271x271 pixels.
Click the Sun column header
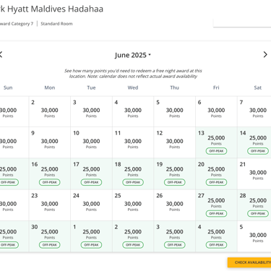click(8, 87)
